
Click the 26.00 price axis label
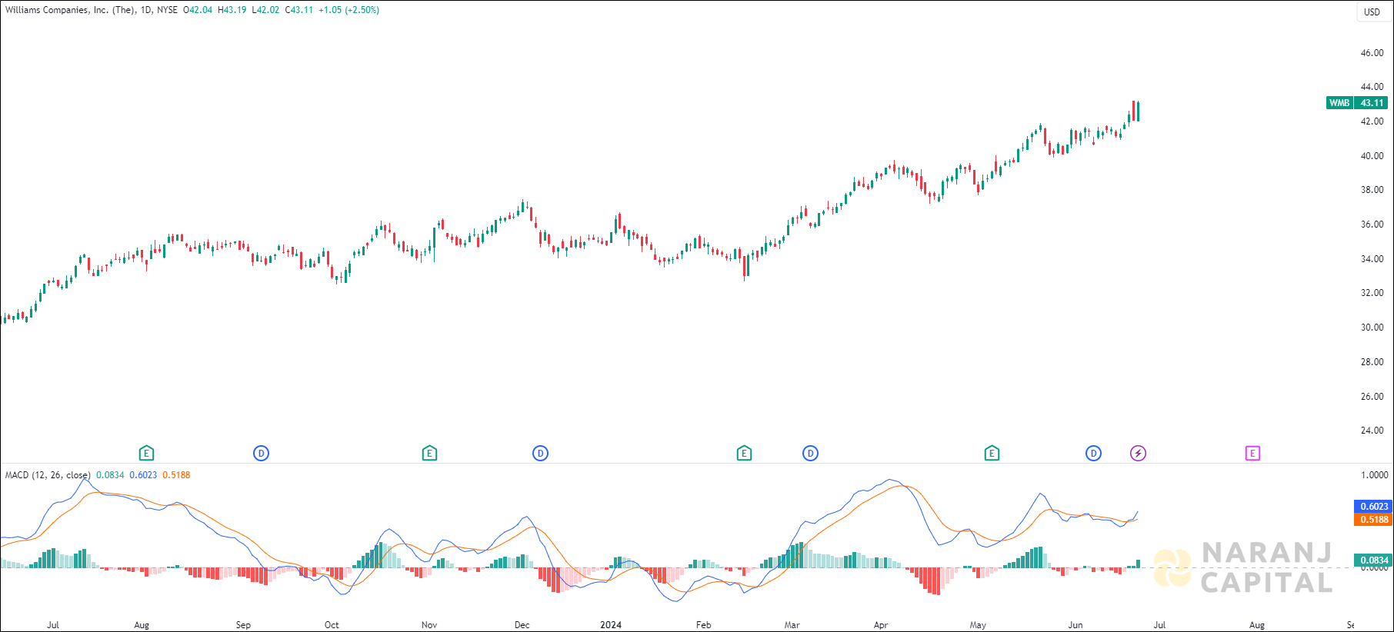pyautogui.click(x=1372, y=397)
